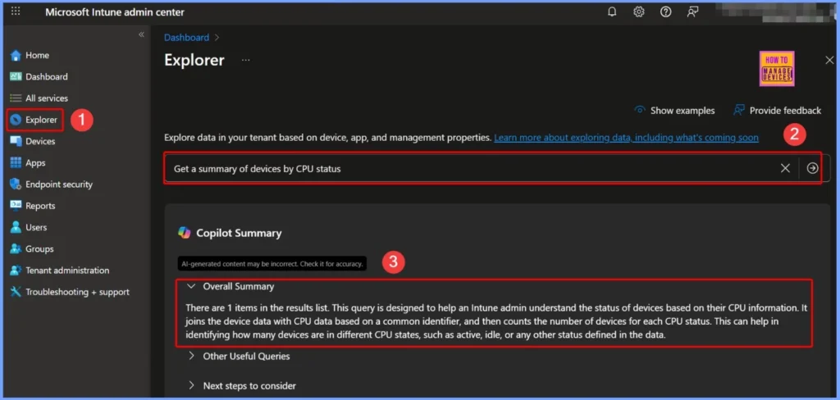Click the Show examples eye icon
The width and height of the screenshot is (840, 400).
click(639, 111)
